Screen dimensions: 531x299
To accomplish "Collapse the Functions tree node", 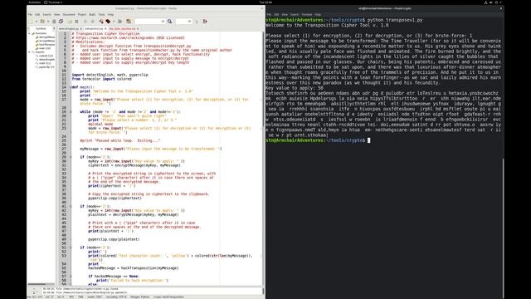I will pyautogui.click(x=30, y=33).
